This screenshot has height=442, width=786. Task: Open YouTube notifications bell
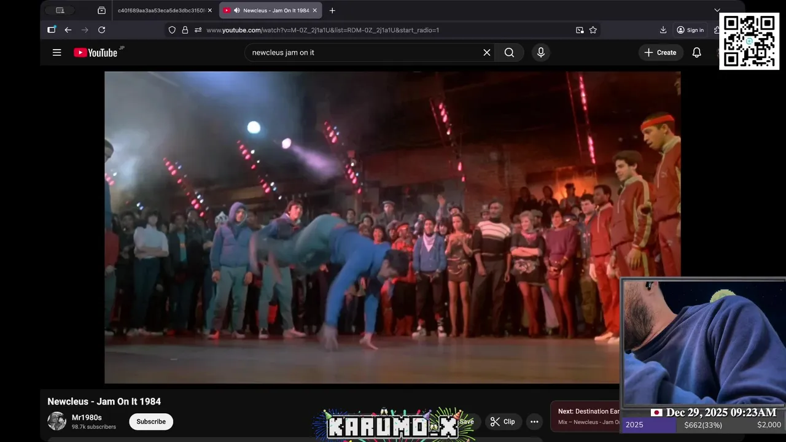(x=696, y=53)
